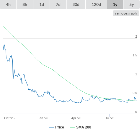The width and height of the screenshot is (140, 135).
Task: Show the 5y price history
Action: [x=132, y=4]
